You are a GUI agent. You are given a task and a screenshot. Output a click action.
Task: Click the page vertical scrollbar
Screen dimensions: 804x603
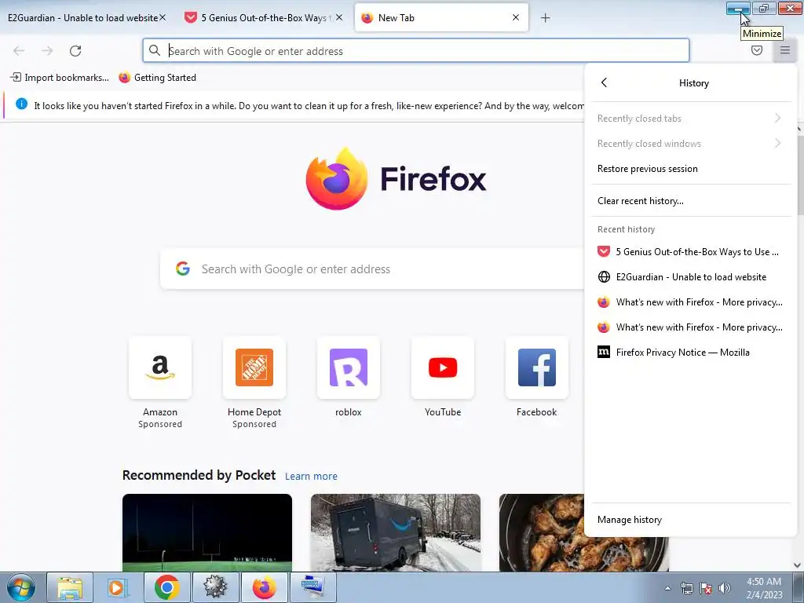[x=800, y=174]
